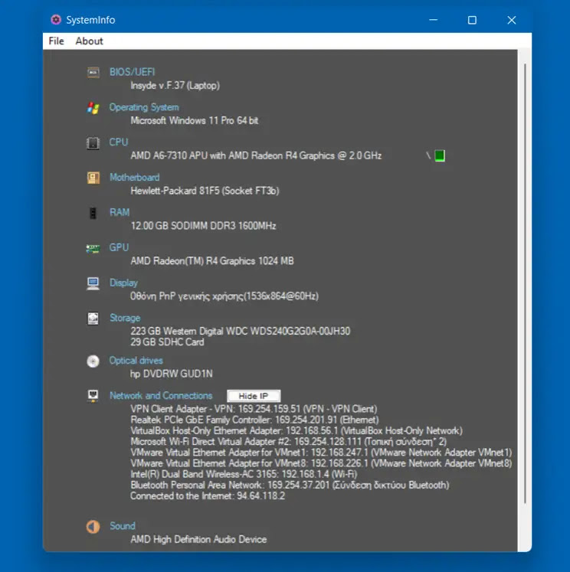Click Intel(R) Dual Band Wireless-AC 3165 line

(x=244, y=474)
